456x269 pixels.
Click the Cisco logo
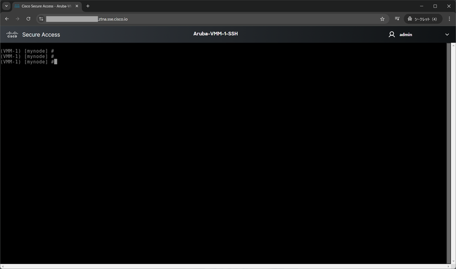(12, 35)
